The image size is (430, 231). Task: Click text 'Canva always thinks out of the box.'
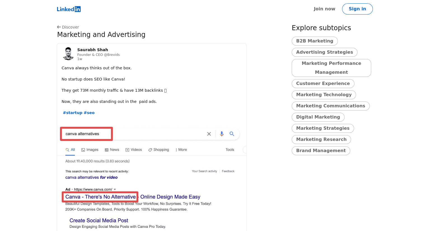97,68
